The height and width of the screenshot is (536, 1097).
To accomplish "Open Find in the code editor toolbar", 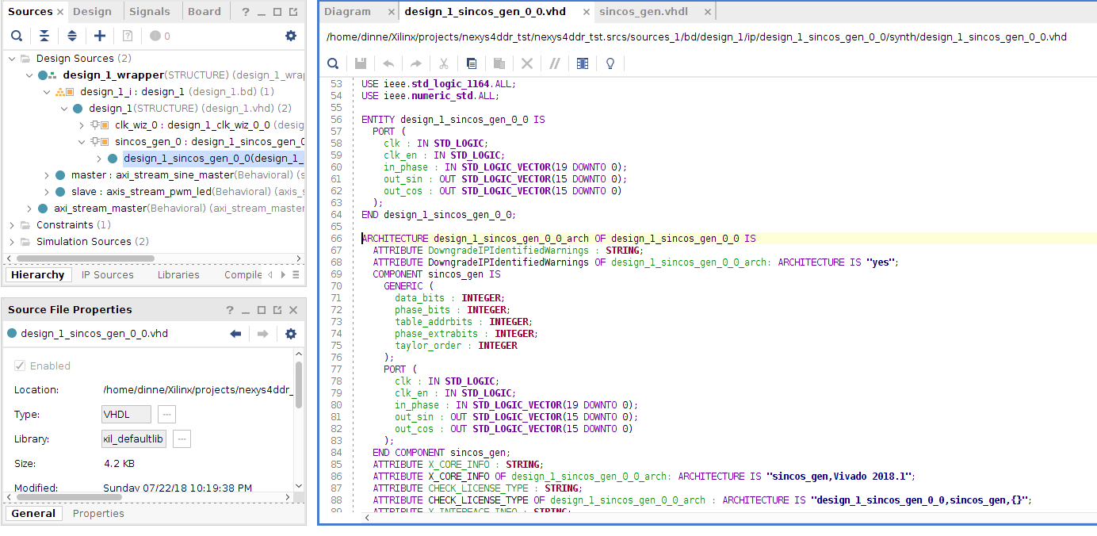I will (x=332, y=63).
